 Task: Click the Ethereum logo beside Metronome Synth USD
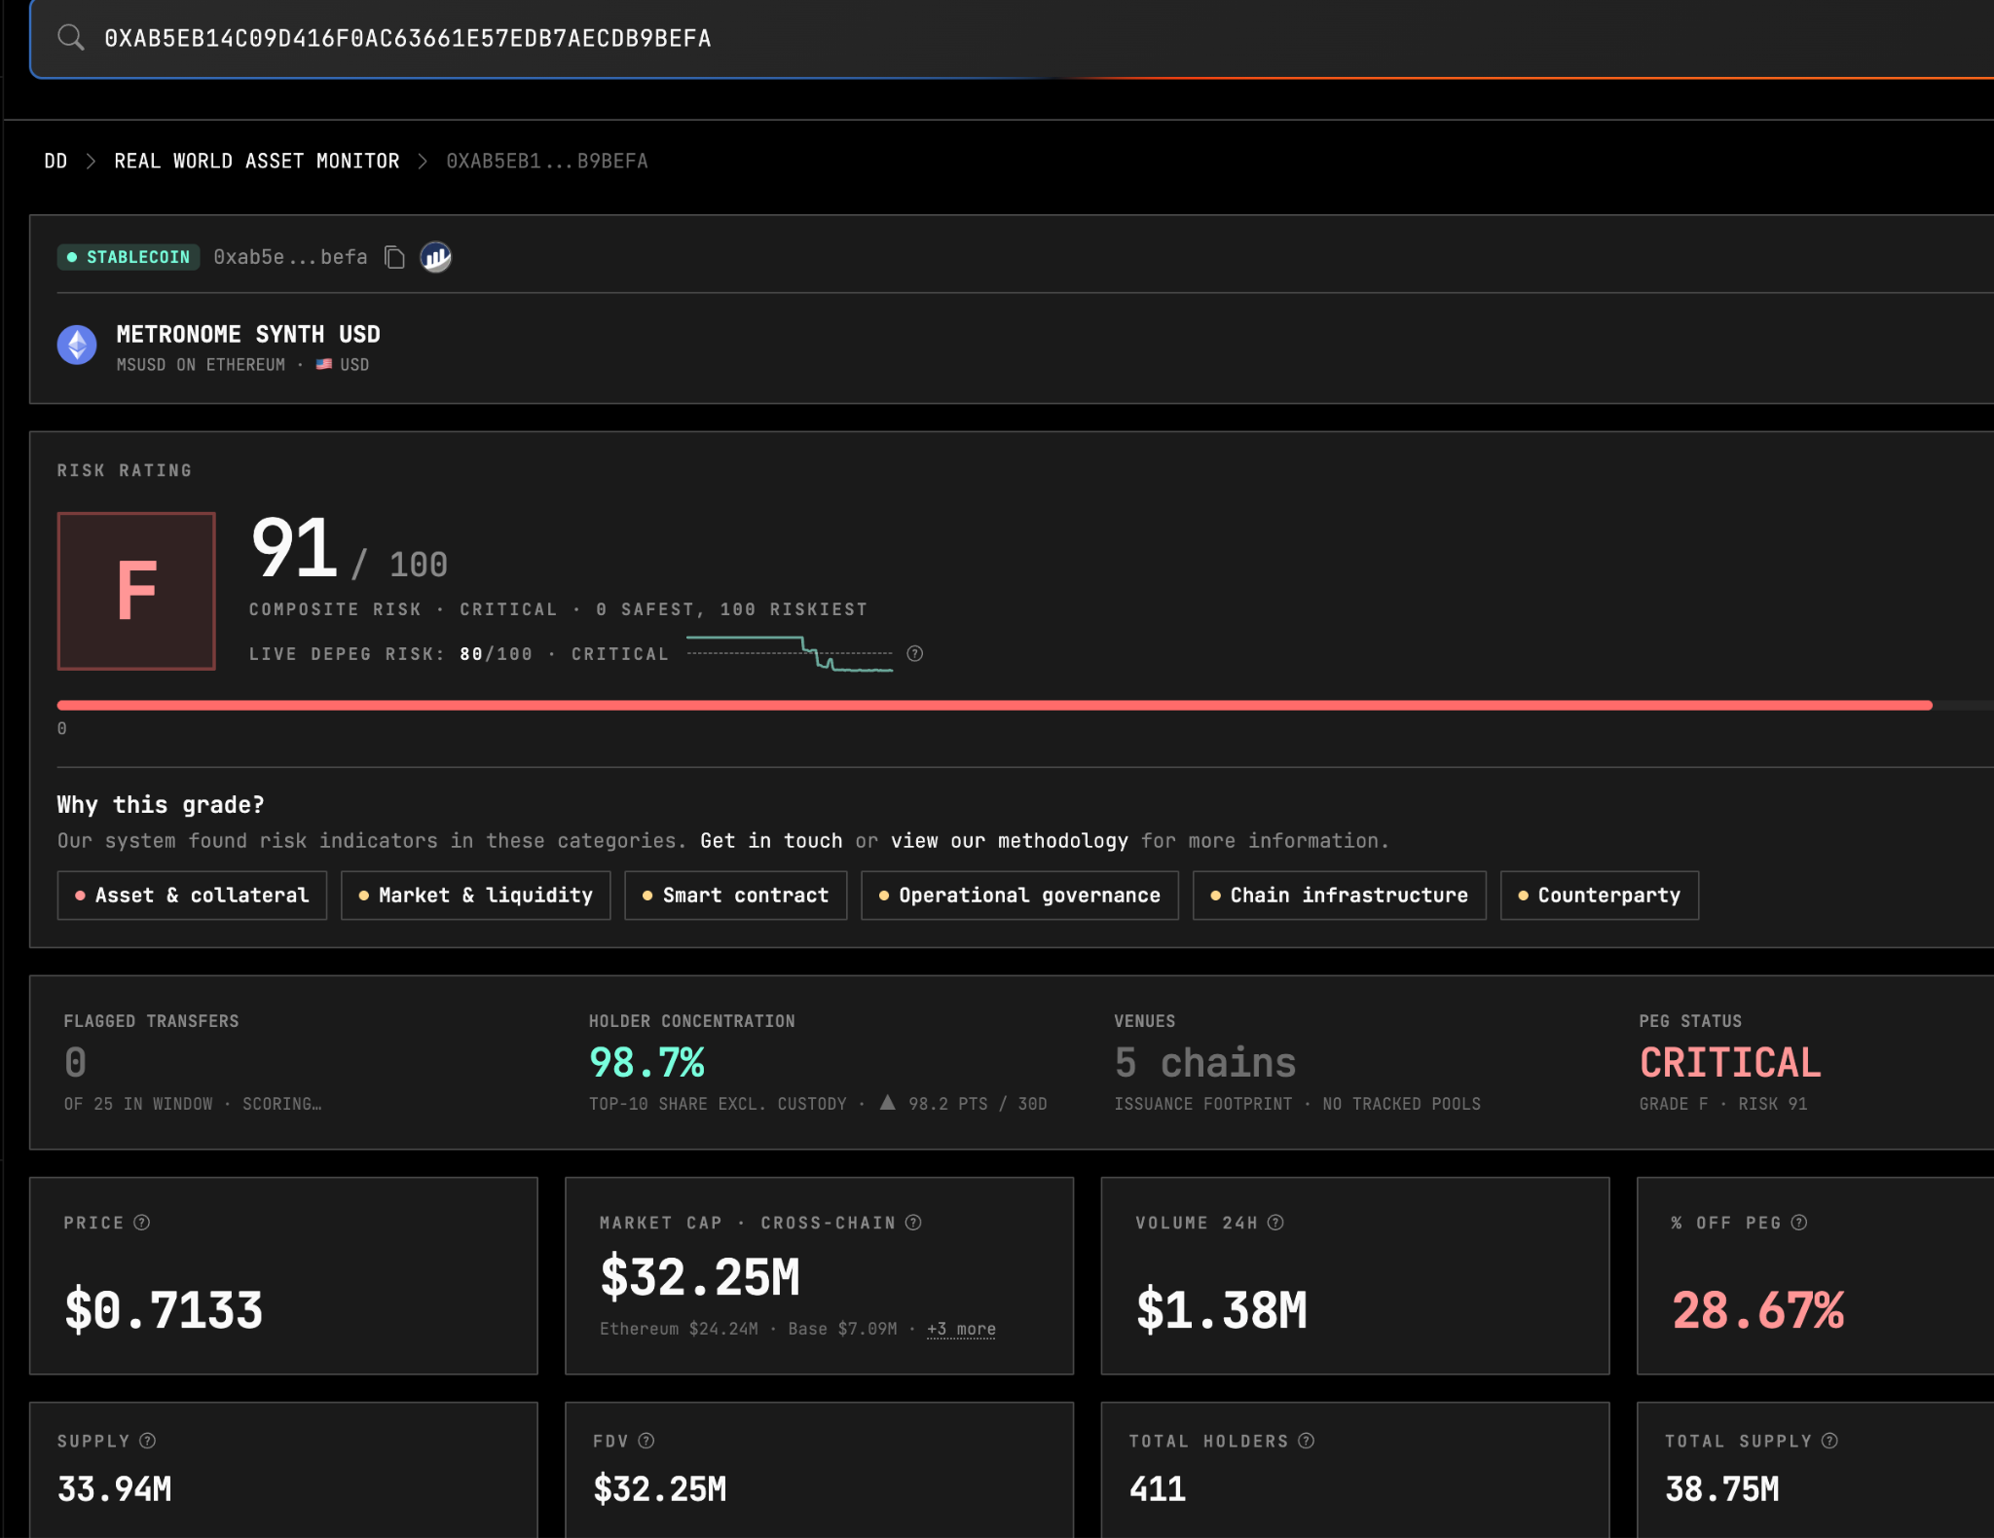point(77,345)
